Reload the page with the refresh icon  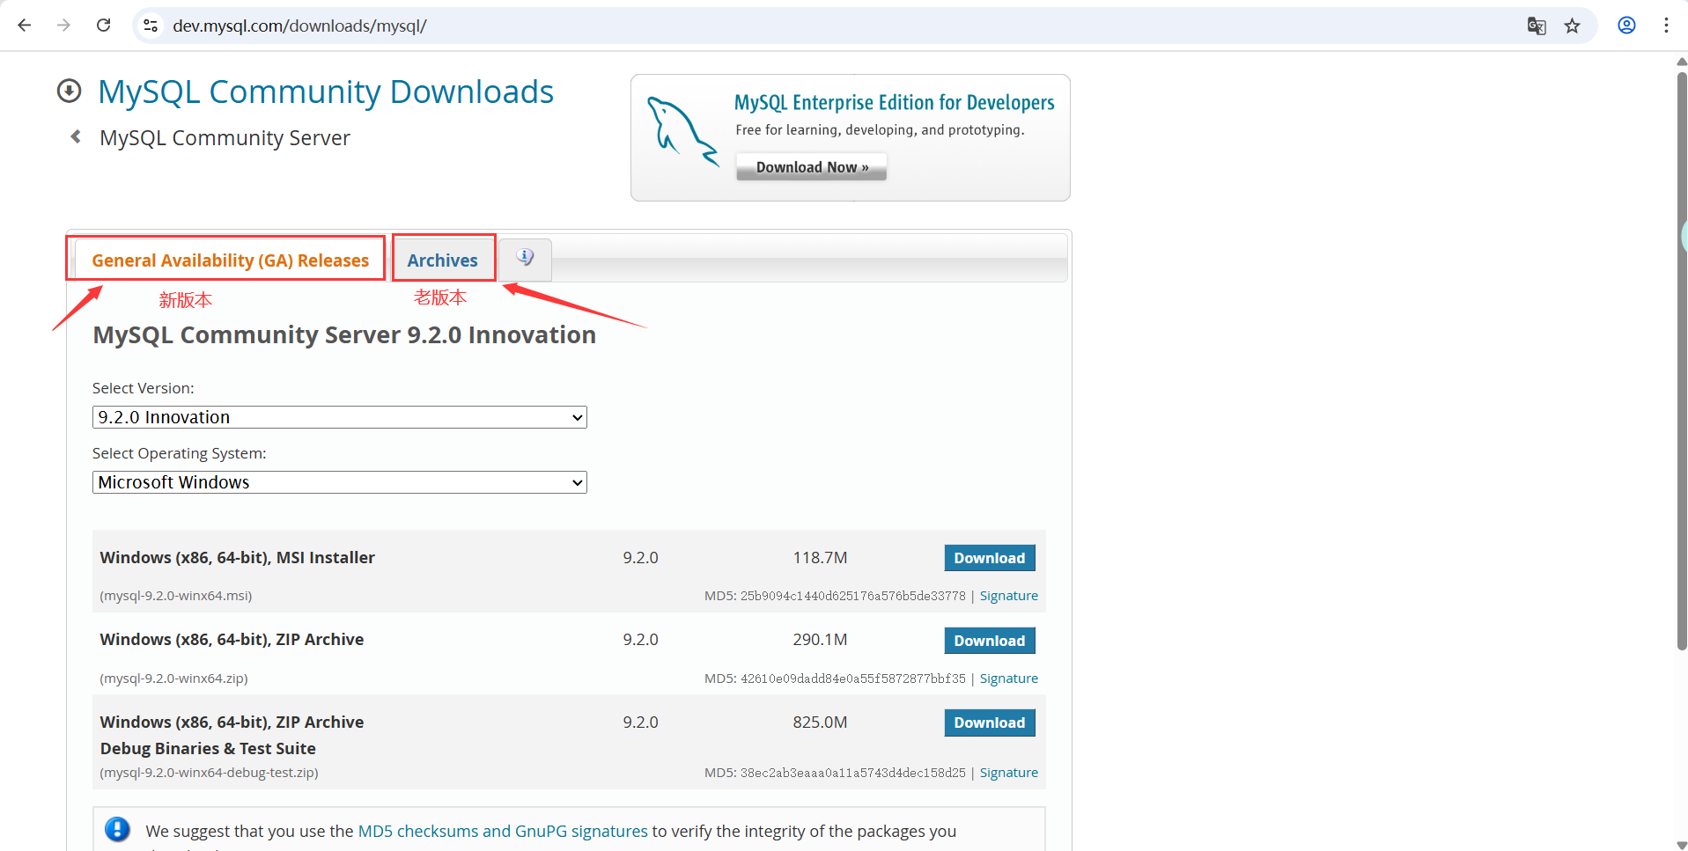[104, 26]
